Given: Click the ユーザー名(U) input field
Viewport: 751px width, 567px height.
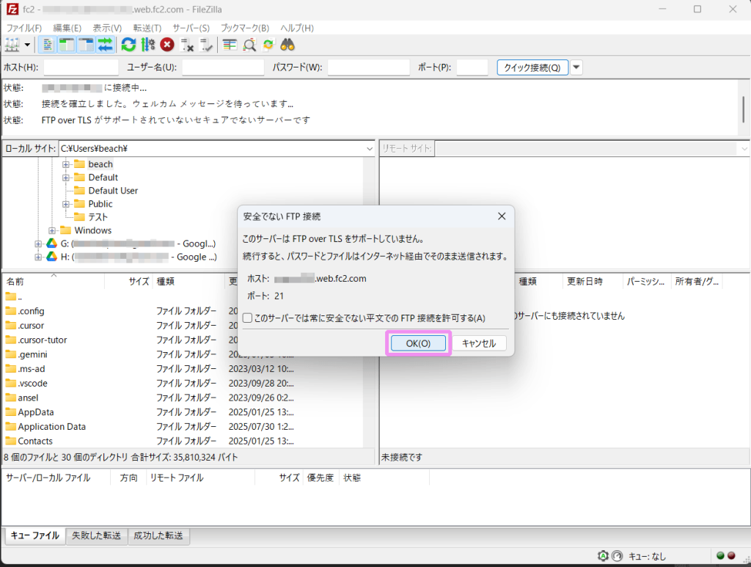Looking at the screenshot, I should pyautogui.click(x=223, y=67).
